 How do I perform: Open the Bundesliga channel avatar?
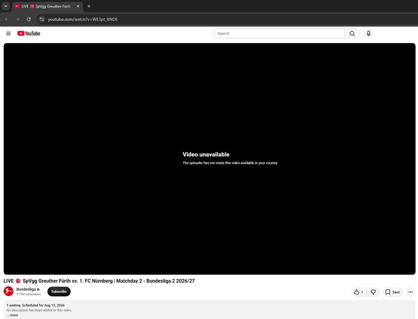(9, 291)
